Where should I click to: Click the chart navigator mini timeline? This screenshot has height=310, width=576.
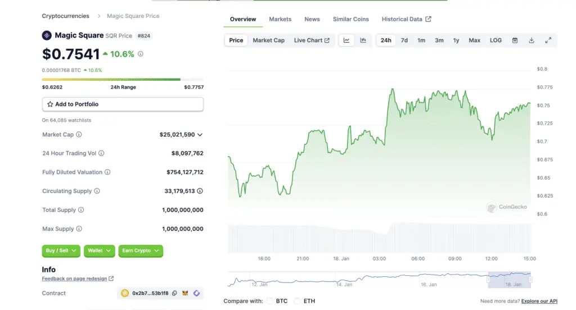point(379,280)
